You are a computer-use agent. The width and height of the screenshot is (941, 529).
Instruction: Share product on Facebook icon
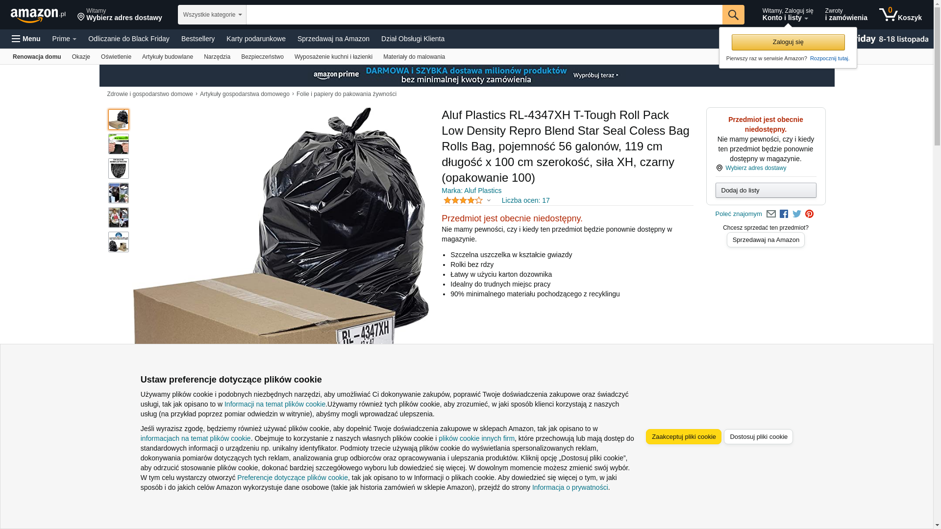click(x=784, y=214)
